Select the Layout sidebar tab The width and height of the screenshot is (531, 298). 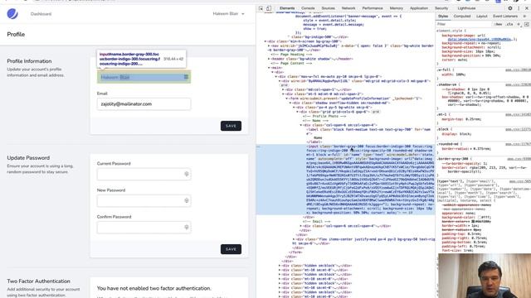tap(481, 17)
